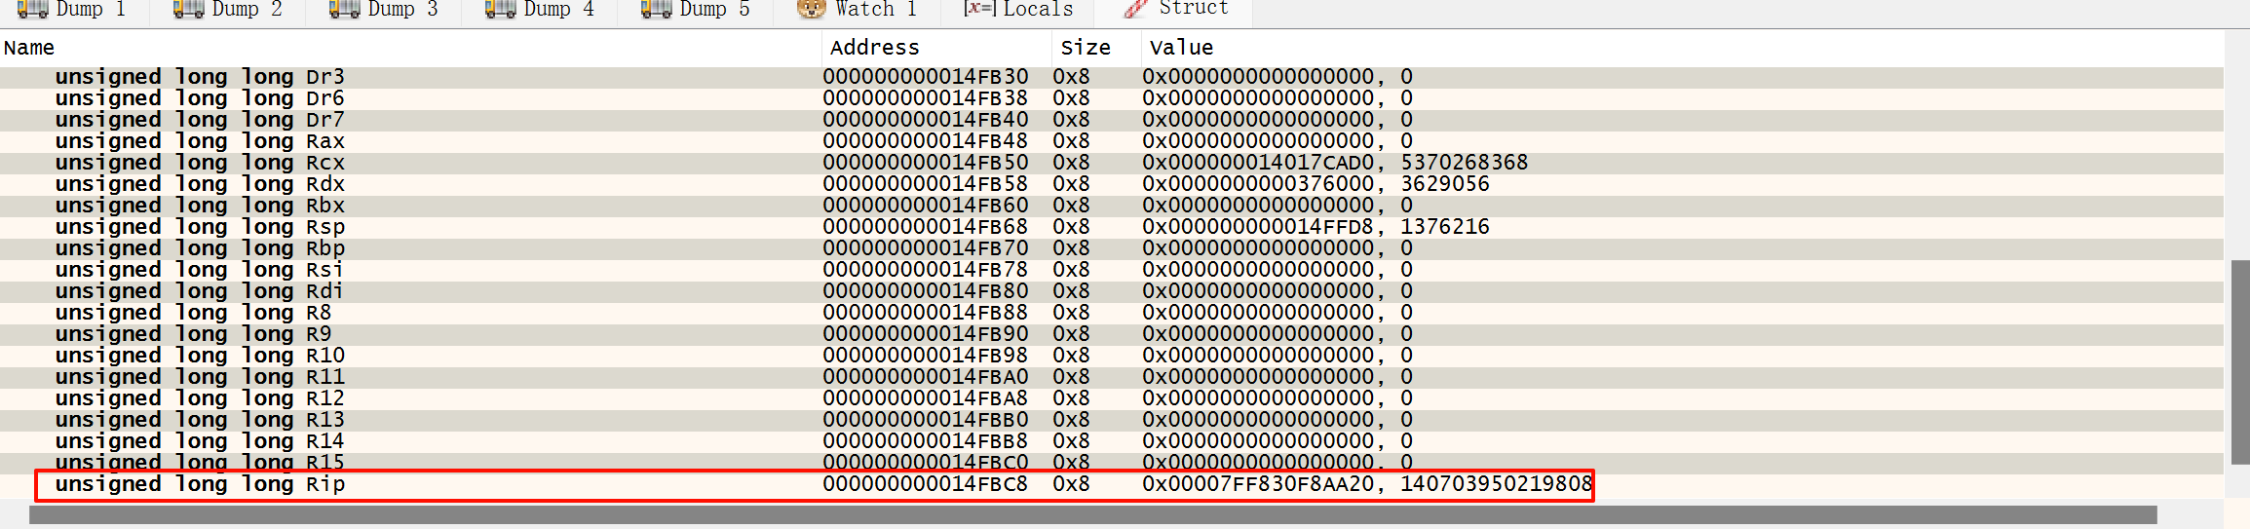
Task: Switch to the Dump 5 tab
Action: [696, 10]
